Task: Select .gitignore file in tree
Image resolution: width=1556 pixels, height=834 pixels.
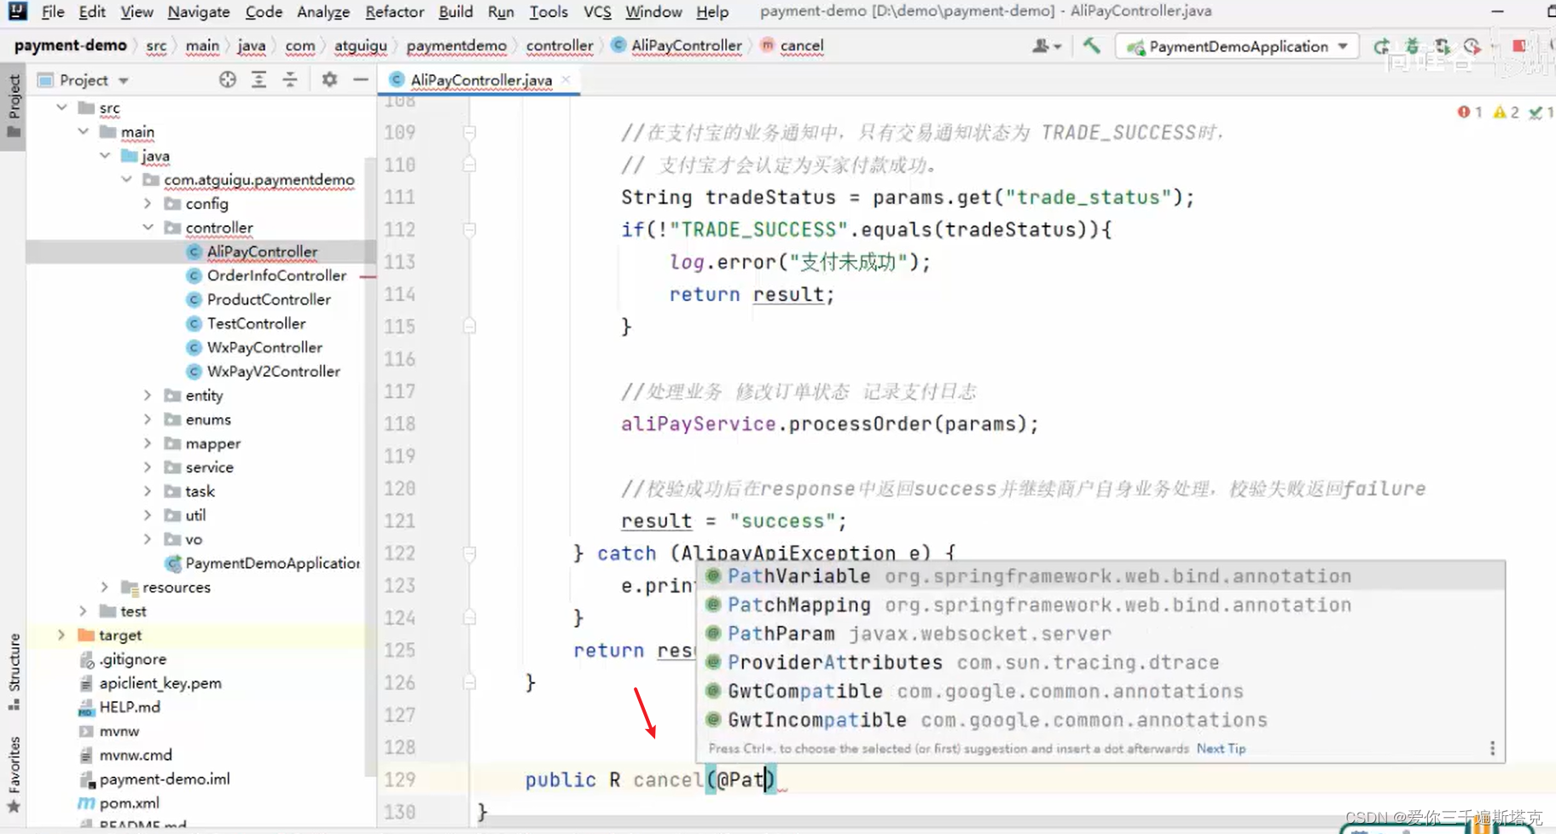Action: tap(132, 659)
